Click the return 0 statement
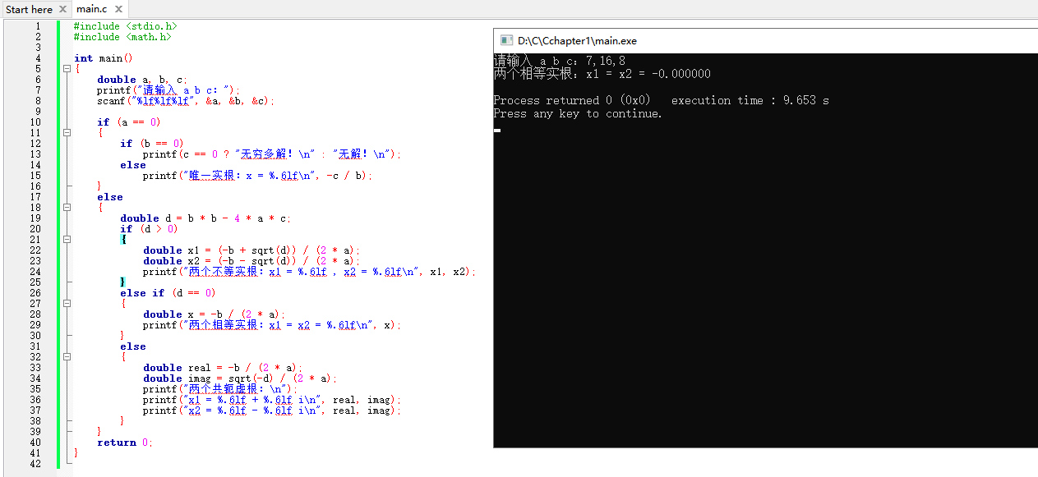Image resolution: width=1038 pixels, height=477 pixels. coord(125,443)
